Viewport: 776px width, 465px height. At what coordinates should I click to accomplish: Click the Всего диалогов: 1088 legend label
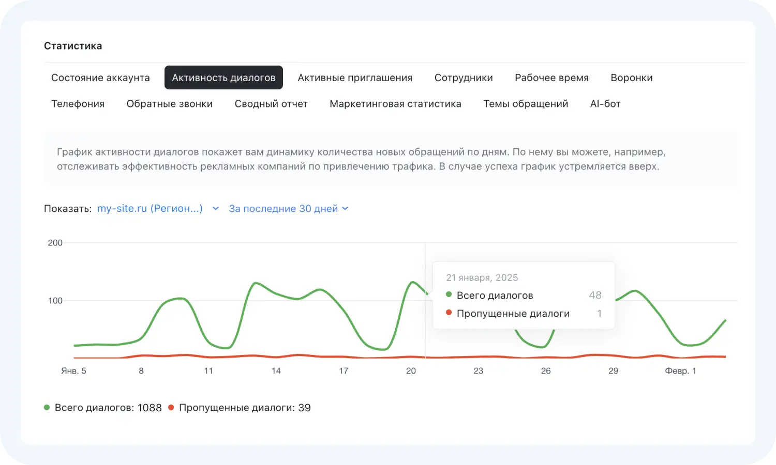(108, 408)
